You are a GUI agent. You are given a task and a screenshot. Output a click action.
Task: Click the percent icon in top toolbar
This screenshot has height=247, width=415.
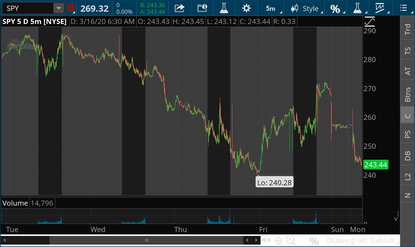point(335,9)
